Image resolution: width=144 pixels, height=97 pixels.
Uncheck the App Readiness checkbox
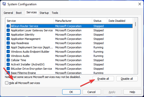click(8, 43)
